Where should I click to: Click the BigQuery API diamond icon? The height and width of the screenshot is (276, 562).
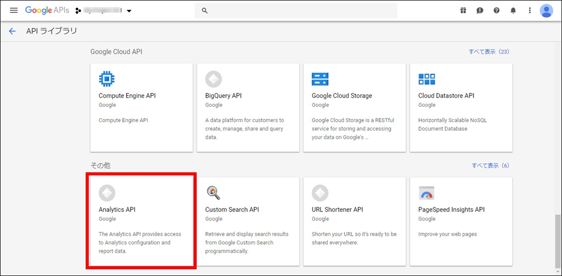(x=213, y=79)
